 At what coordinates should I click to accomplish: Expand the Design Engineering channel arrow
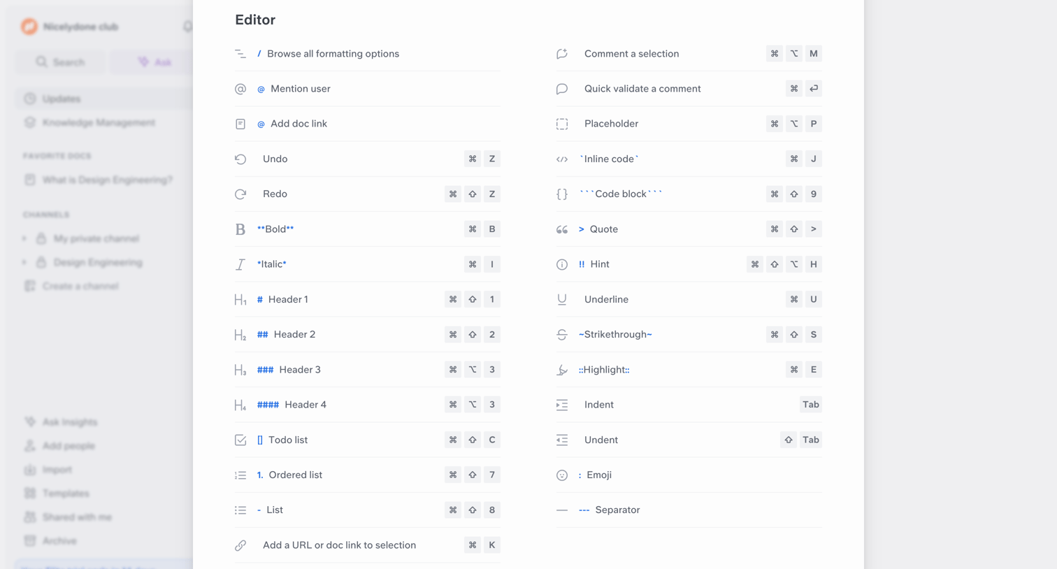[x=24, y=263]
